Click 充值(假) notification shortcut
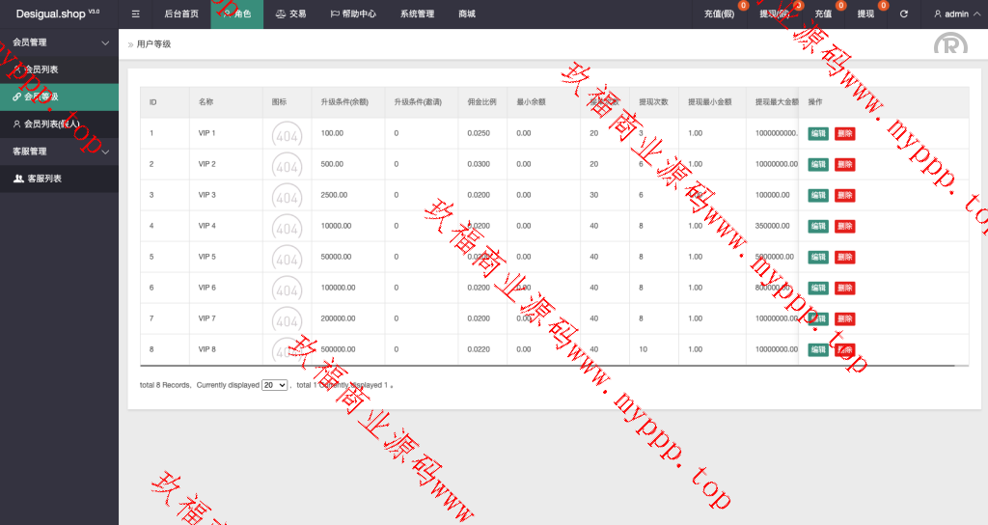The height and width of the screenshot is (525, 988). pos(720,14)
